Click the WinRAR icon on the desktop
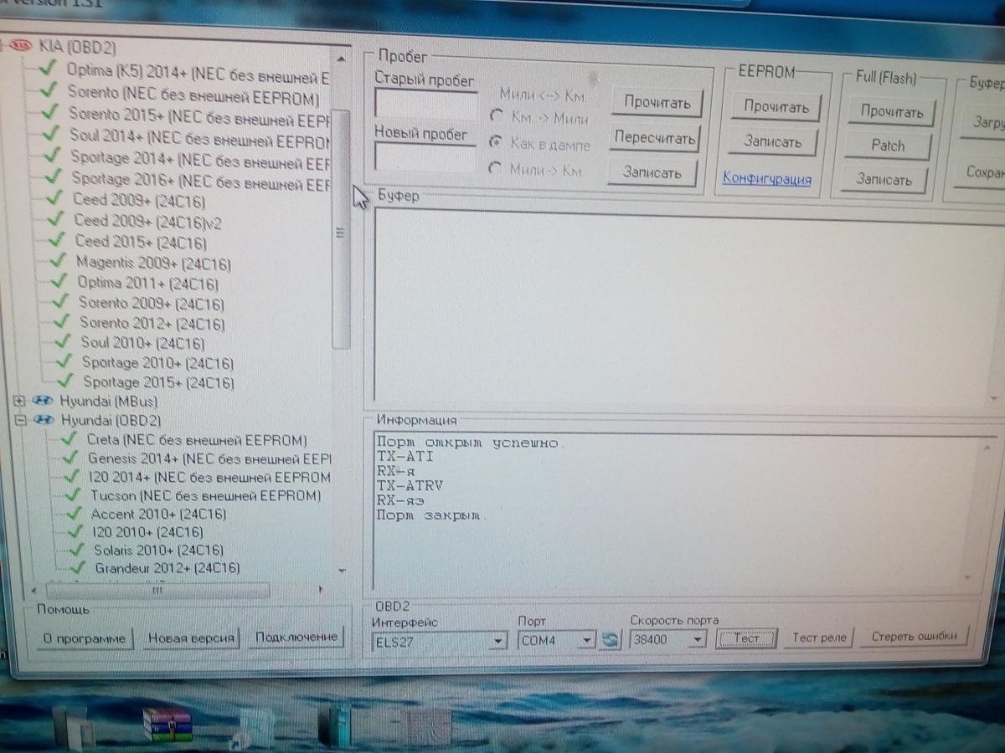The height and width of the screenshot is (753, 1005). pyautogui.click(x=167, y=725)
